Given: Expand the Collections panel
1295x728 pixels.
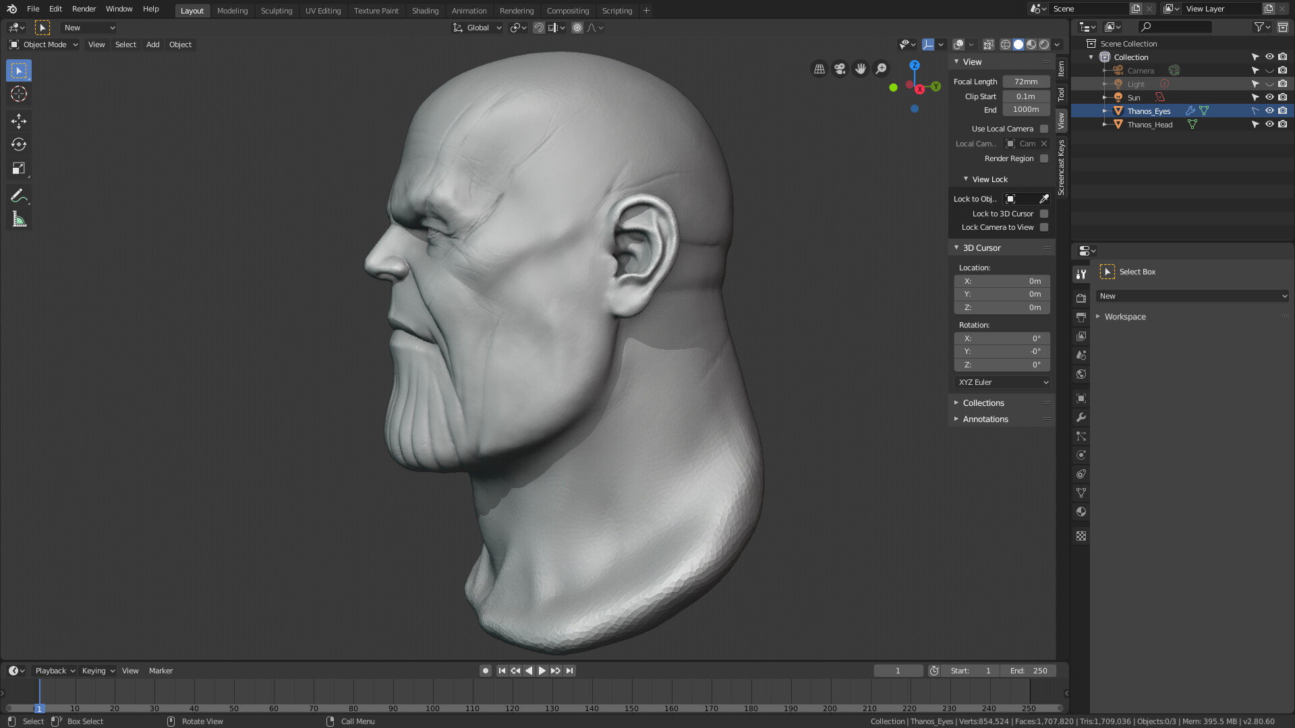Looking at the screenshot, I should click(x=983, y=403).
